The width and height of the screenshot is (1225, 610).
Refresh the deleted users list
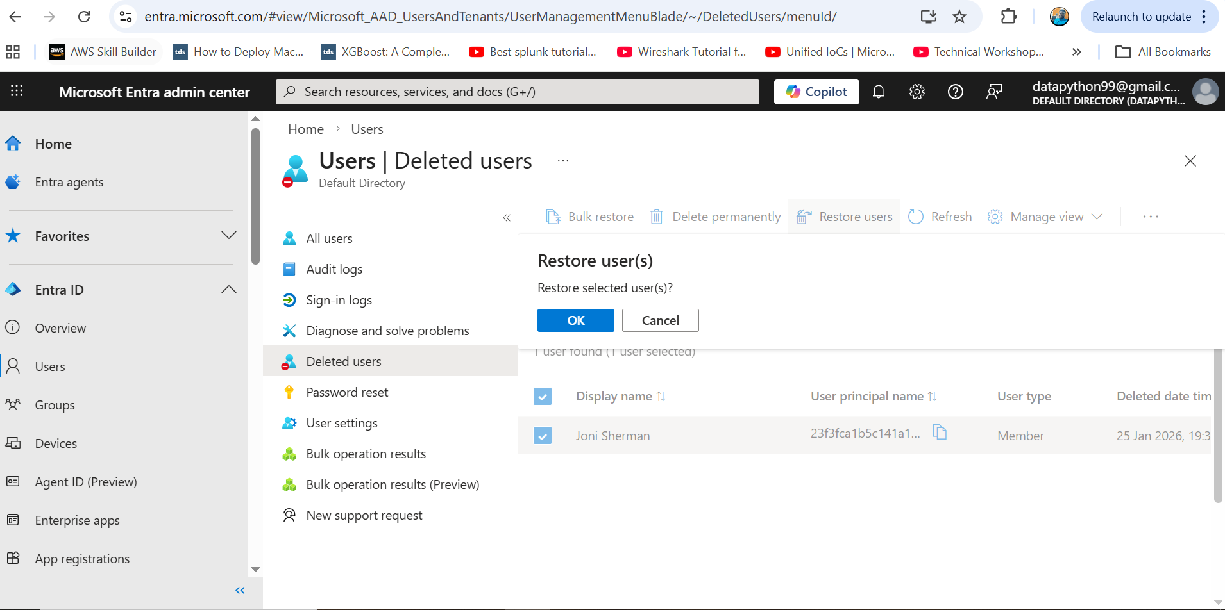[x=940, y=217]
